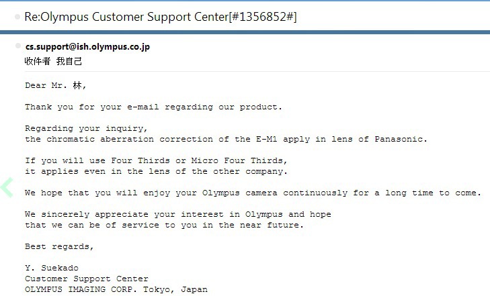Click the "OLYMPUS IMAGING CORP. Tokyo, Japan" line
The height and width of the screenshot is (296, 490).
(x=116, y=289)
